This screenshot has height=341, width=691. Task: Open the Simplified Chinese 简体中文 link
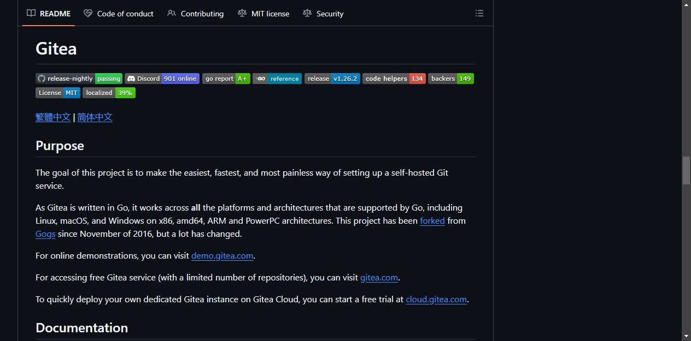click(95, 117)
